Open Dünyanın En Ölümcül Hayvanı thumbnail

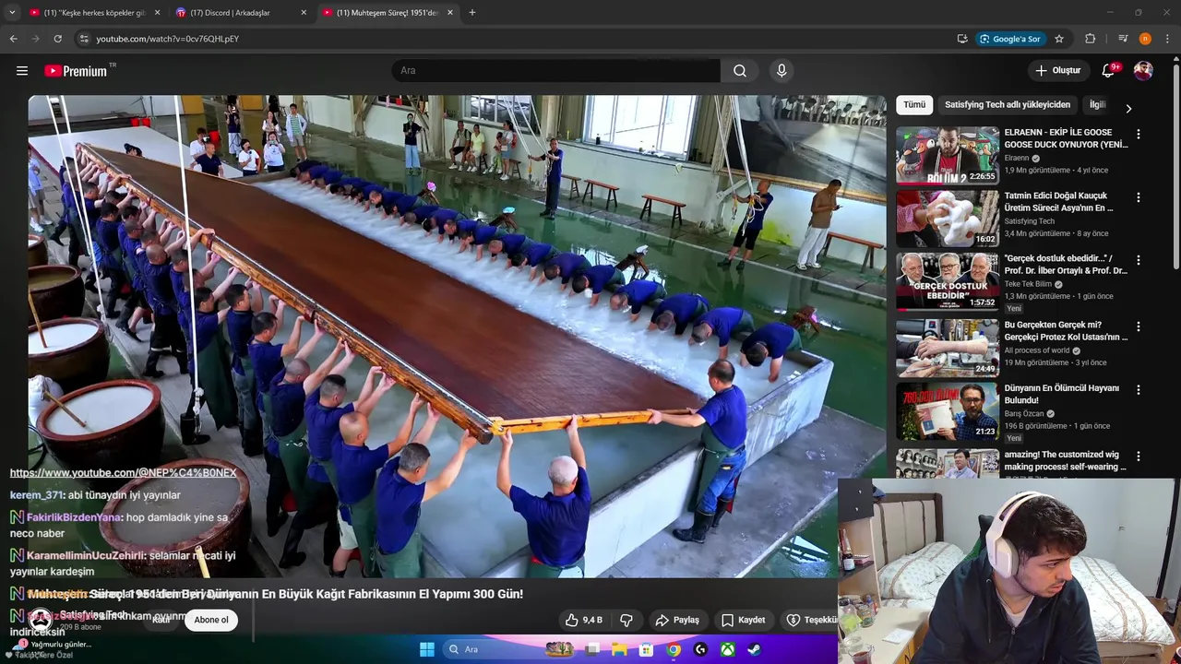(948, 411)
